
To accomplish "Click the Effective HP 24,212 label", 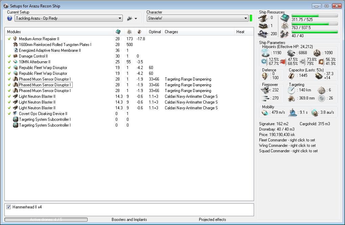I will click(287, 47).
